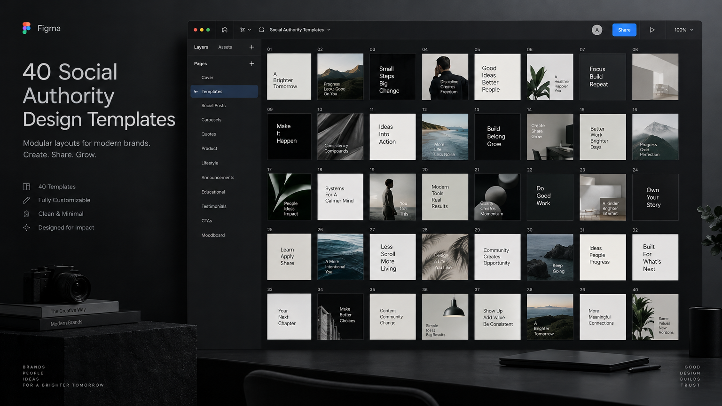This screenshot has width=722, height=406.
Task: Select the Your Next Chapter template
Action: 289,317
